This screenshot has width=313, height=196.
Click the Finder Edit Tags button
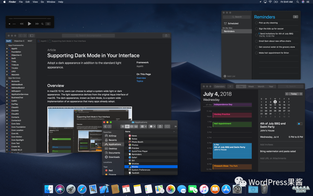pyautogui.click(x=167, y=126)
